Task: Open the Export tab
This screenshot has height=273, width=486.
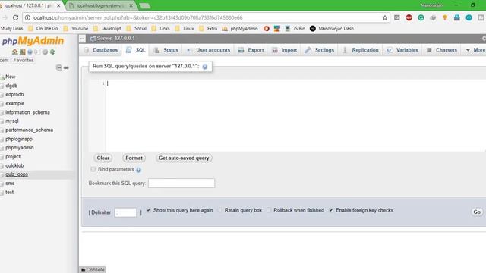Action: 251,50
